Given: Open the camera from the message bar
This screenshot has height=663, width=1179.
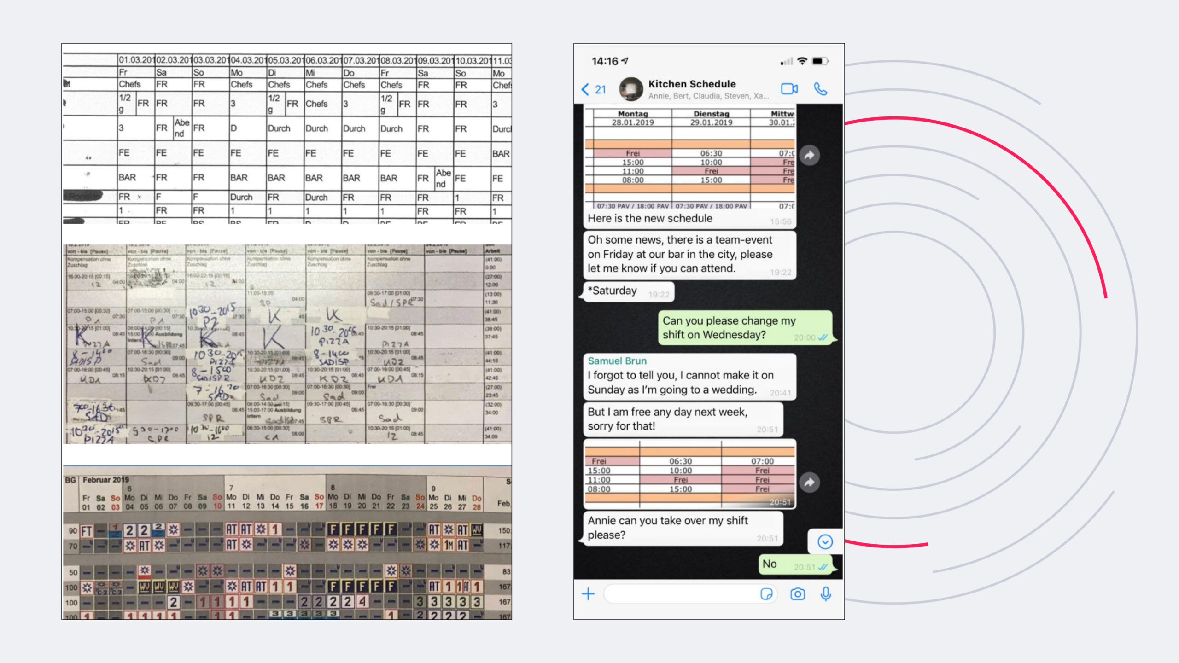Looking at the screenshot, I should coord(797,594).
